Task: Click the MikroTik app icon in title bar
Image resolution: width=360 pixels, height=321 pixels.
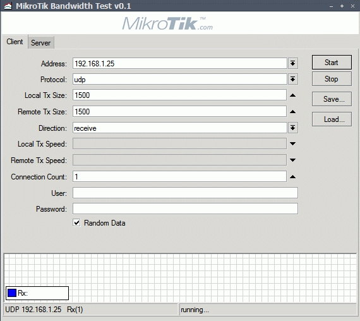Action: pos(8,6)
